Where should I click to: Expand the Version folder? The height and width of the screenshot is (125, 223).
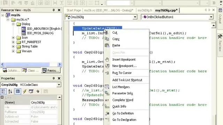pos(13,51)
